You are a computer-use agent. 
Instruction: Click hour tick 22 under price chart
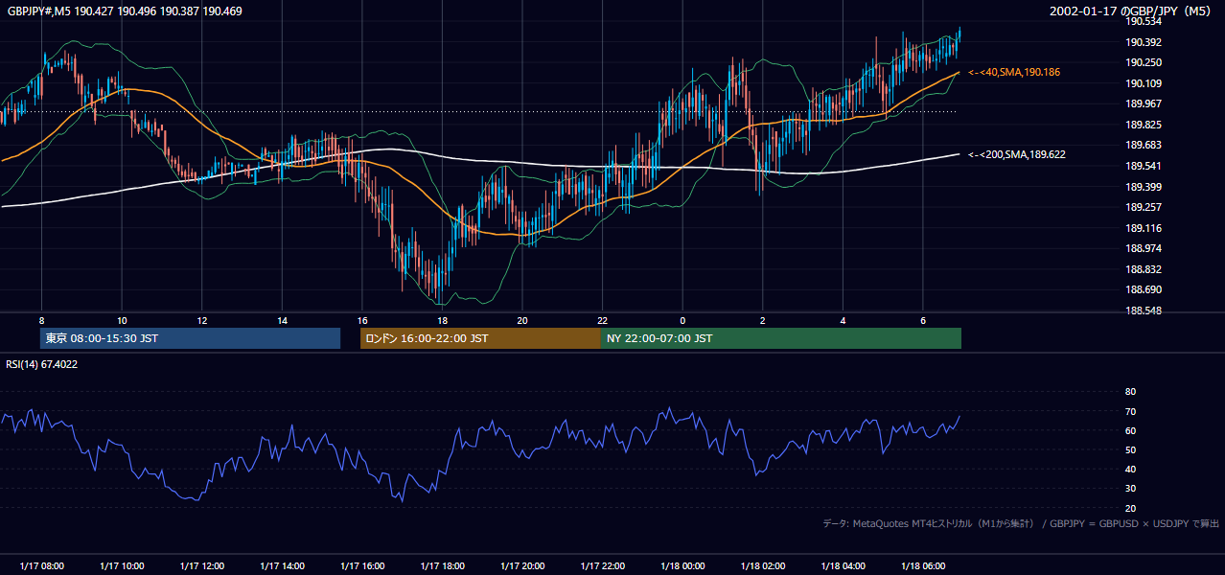point(602,320)
